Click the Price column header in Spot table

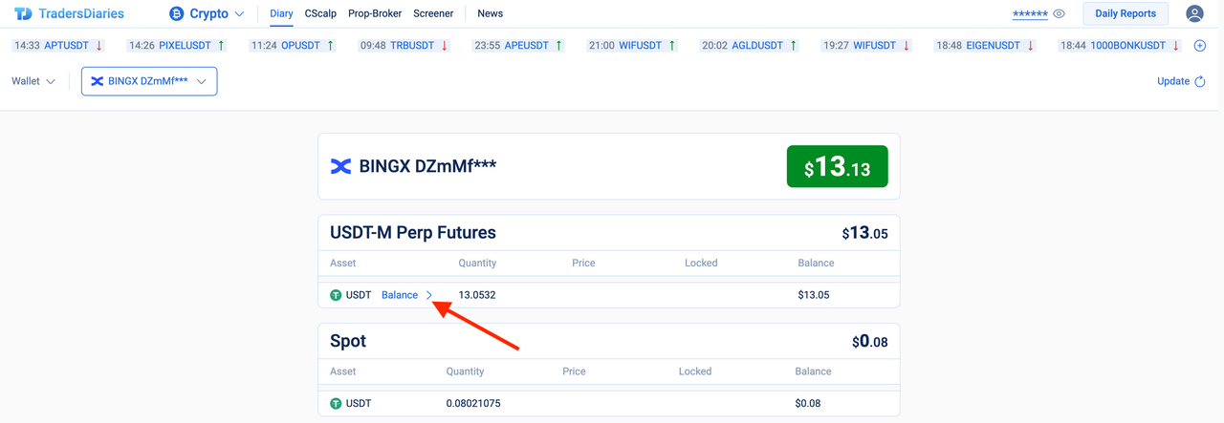click(x=574, y=371)
